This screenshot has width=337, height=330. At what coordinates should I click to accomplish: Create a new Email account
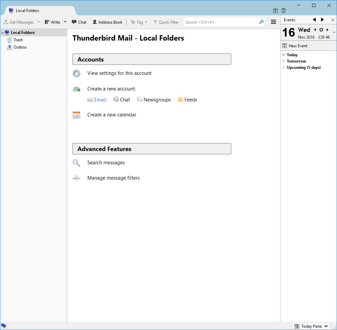pyautogui.click(x=100, y=100)
